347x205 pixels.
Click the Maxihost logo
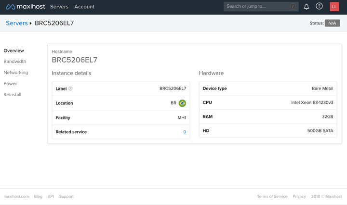point(25,7)
